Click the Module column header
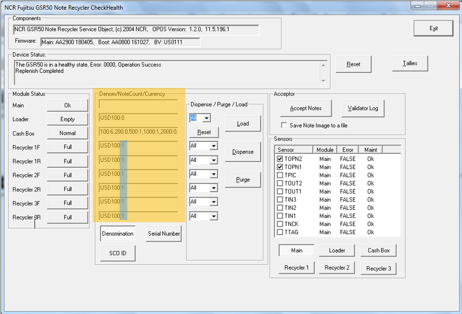Image resolution: width=462 pixels, height=314 pixels. pos(325,150)
